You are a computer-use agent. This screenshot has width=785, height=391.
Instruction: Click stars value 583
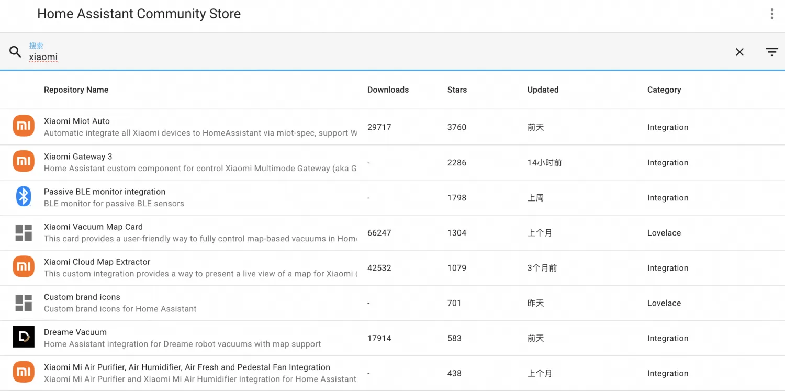click(454, 338)
